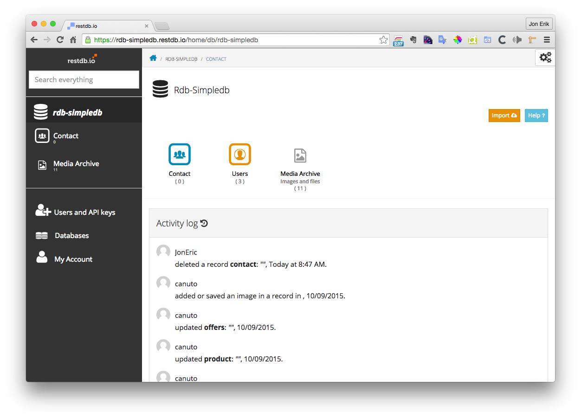Bookmark this page with the star
Viewport: 581px width, 419px height.
[383, 40]
